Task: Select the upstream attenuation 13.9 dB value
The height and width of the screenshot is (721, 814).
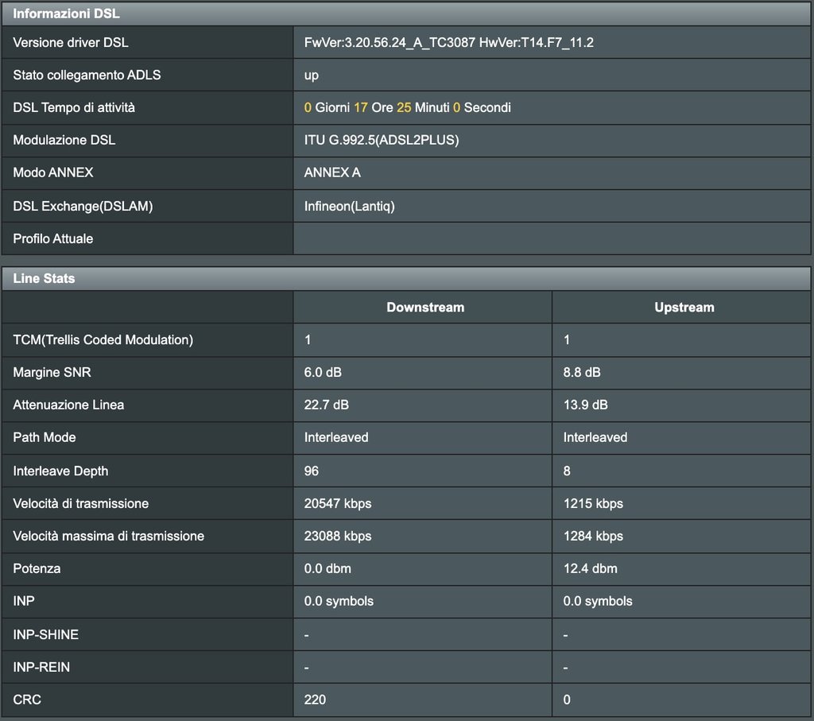Action: [585, 405]
